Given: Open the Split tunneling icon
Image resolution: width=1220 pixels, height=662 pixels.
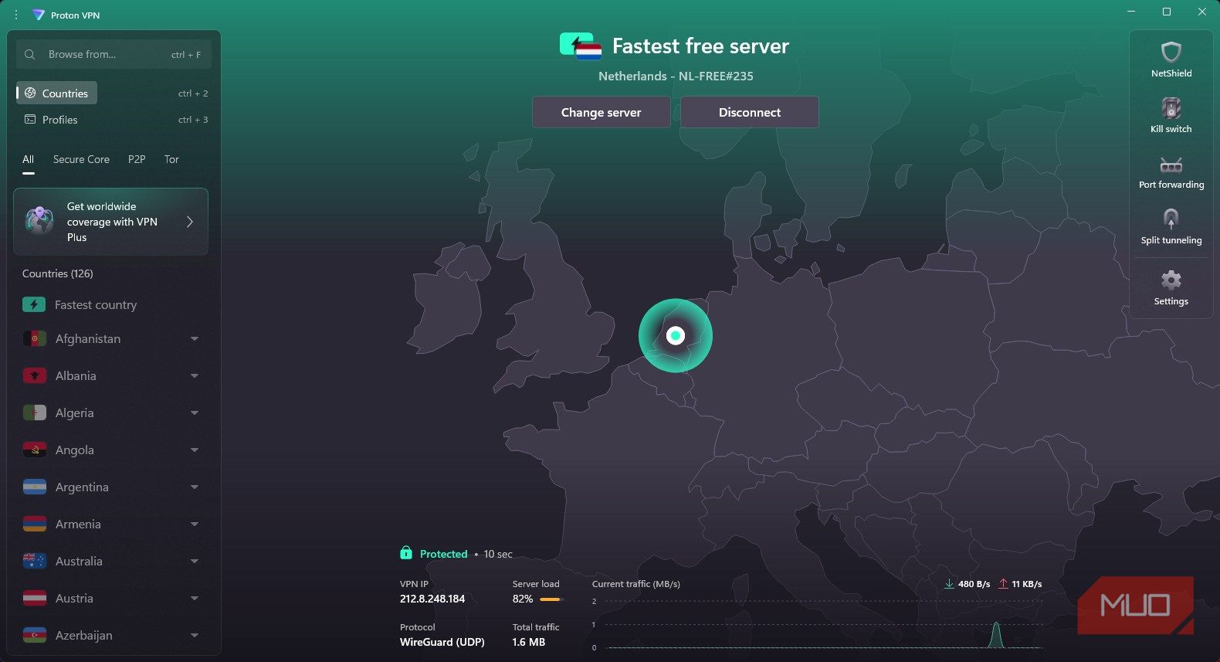Looking at the screenshot, I should click(1171, 219).
